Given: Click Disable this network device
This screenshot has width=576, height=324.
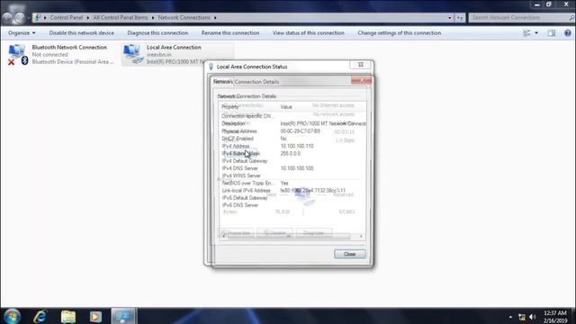Looking at the screenshot, I should point(82,33).
